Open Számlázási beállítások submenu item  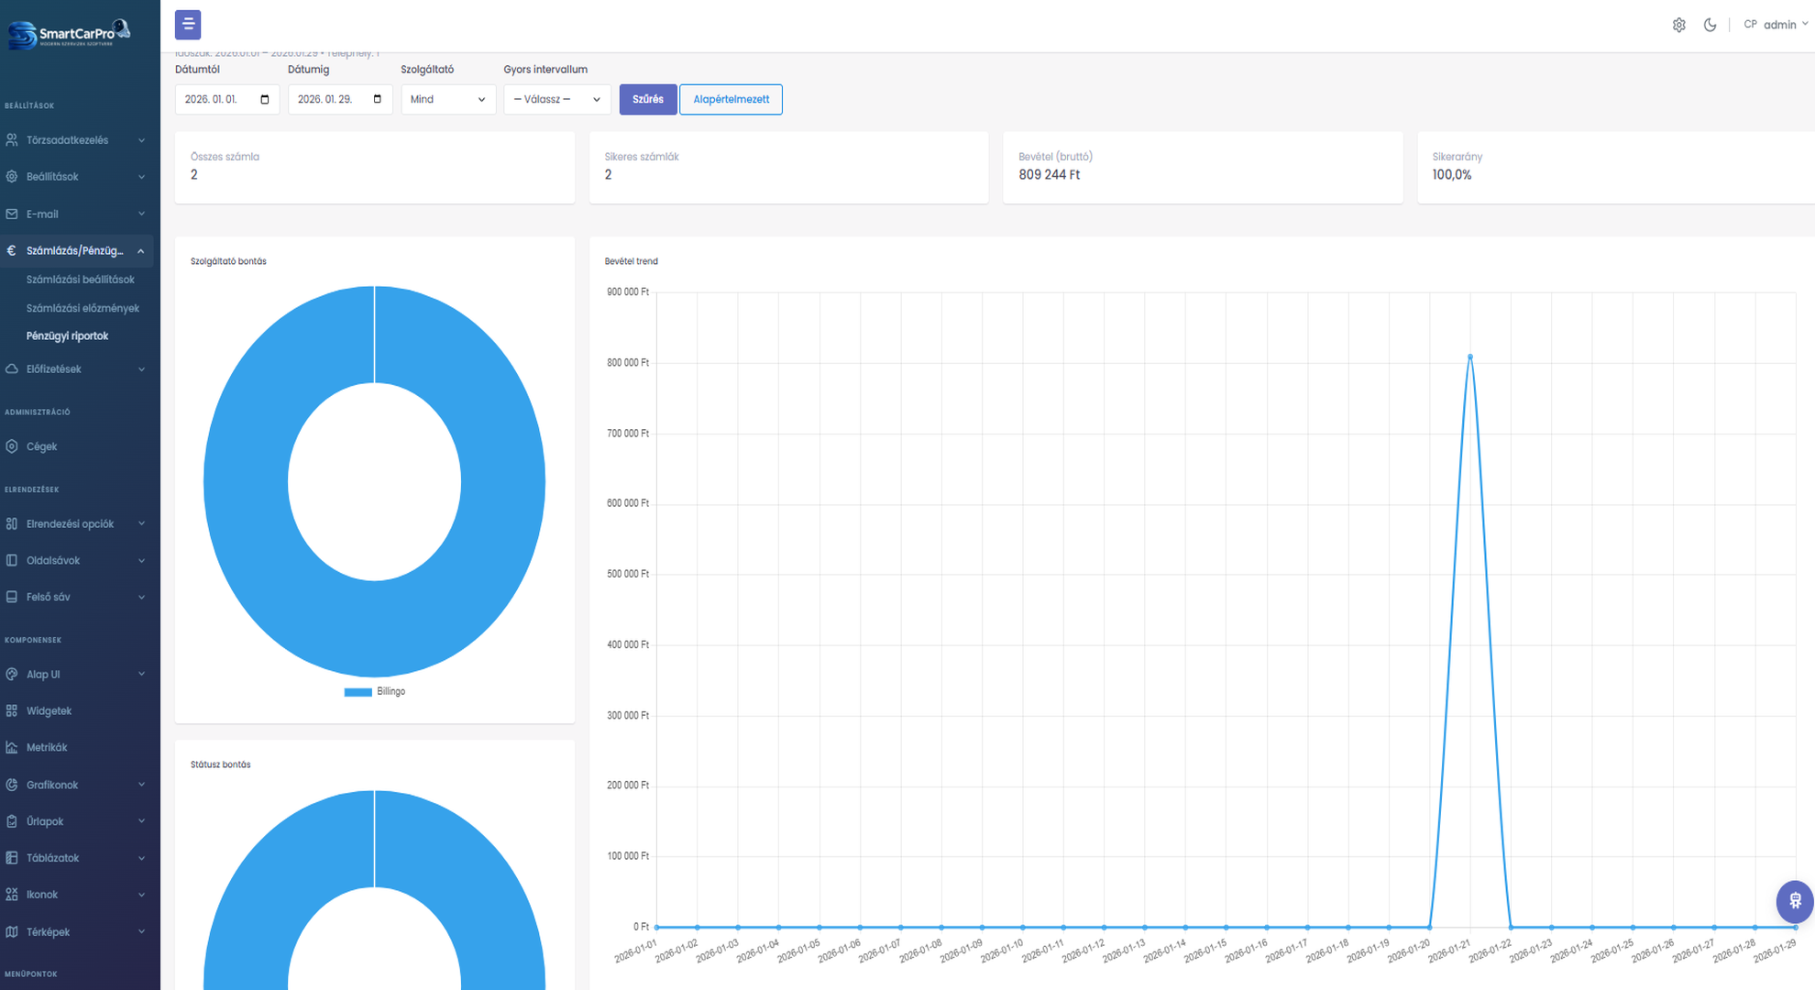click(81, 280)
